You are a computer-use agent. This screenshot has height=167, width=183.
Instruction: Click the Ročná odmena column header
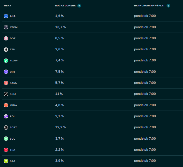(66, 6)
